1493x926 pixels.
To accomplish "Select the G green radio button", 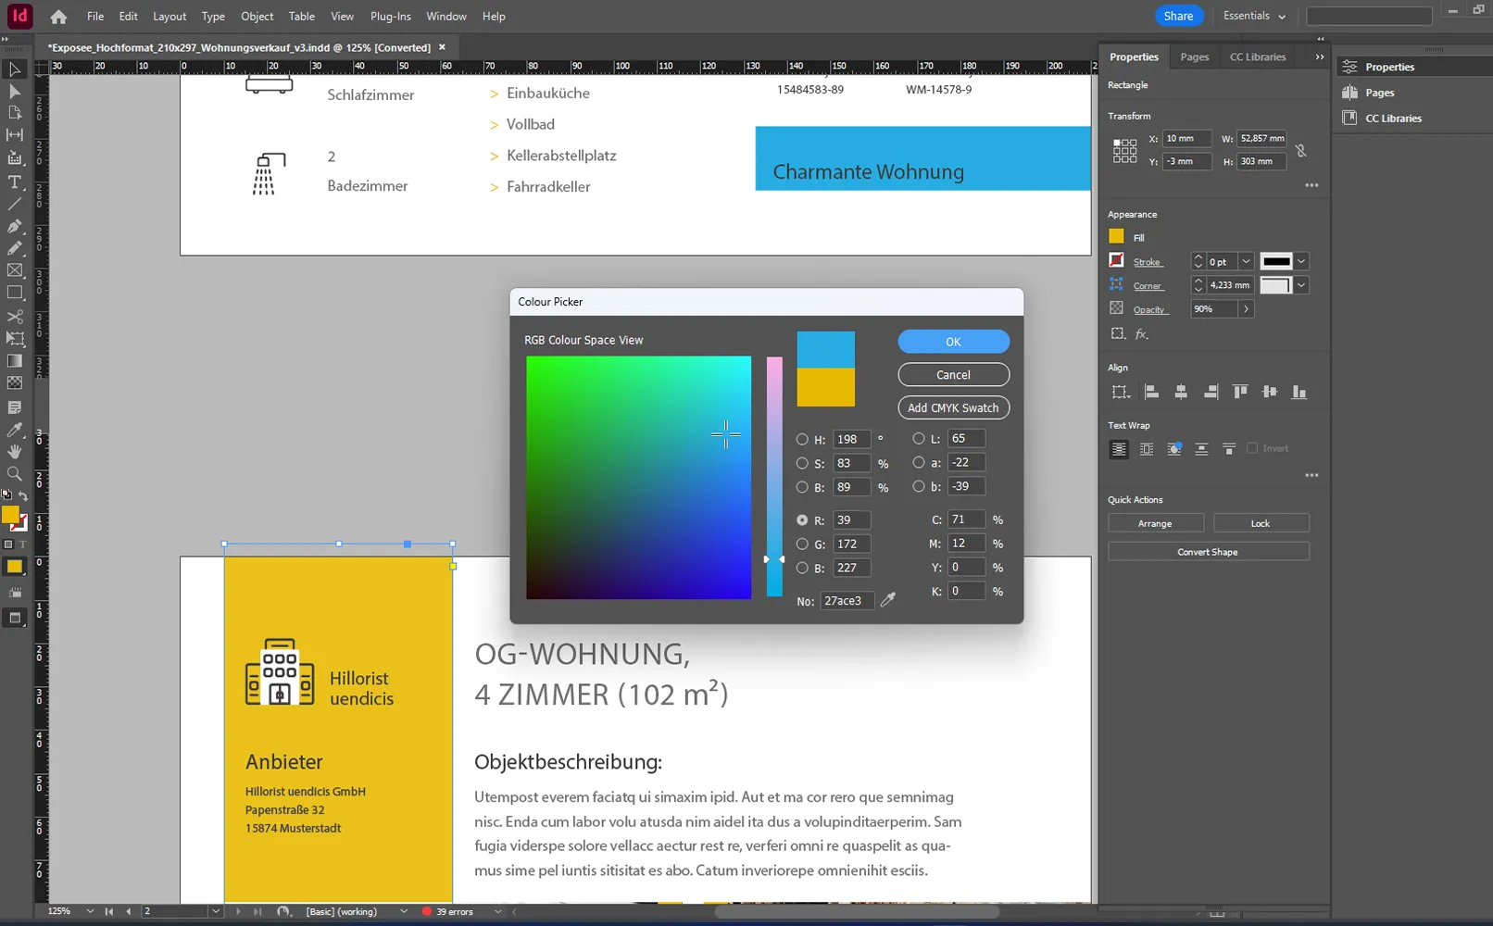I will pyautogui.click(x=802, y=544).
